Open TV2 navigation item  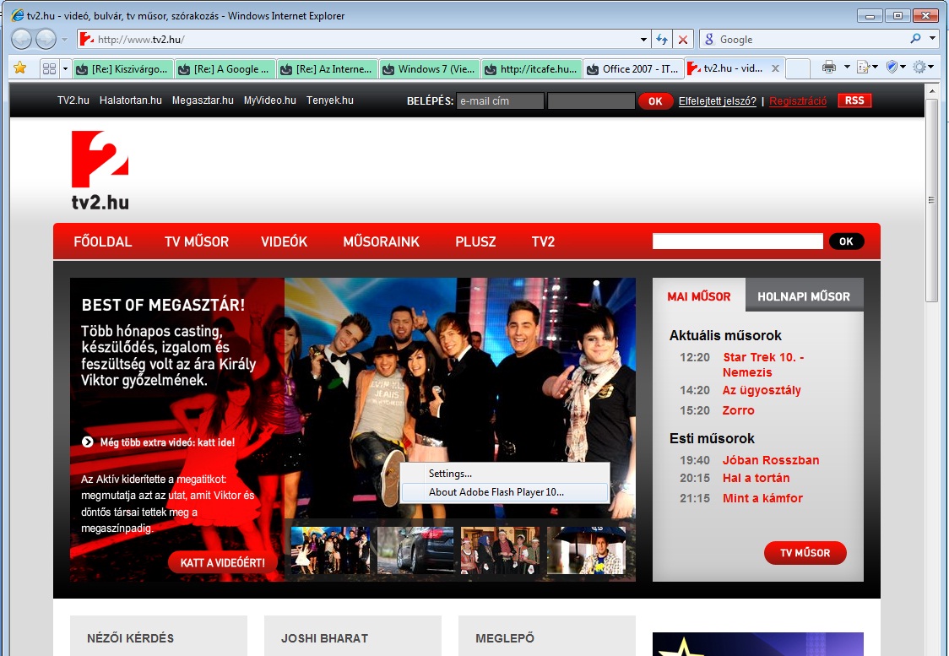point(543,241)
